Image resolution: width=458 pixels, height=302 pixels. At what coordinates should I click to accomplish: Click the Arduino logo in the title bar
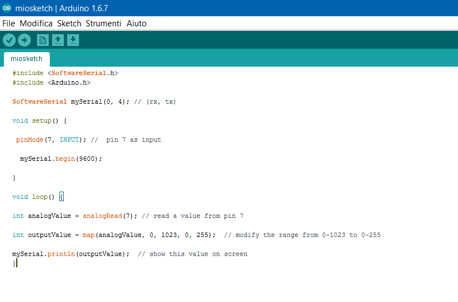[x=7, y=8]
